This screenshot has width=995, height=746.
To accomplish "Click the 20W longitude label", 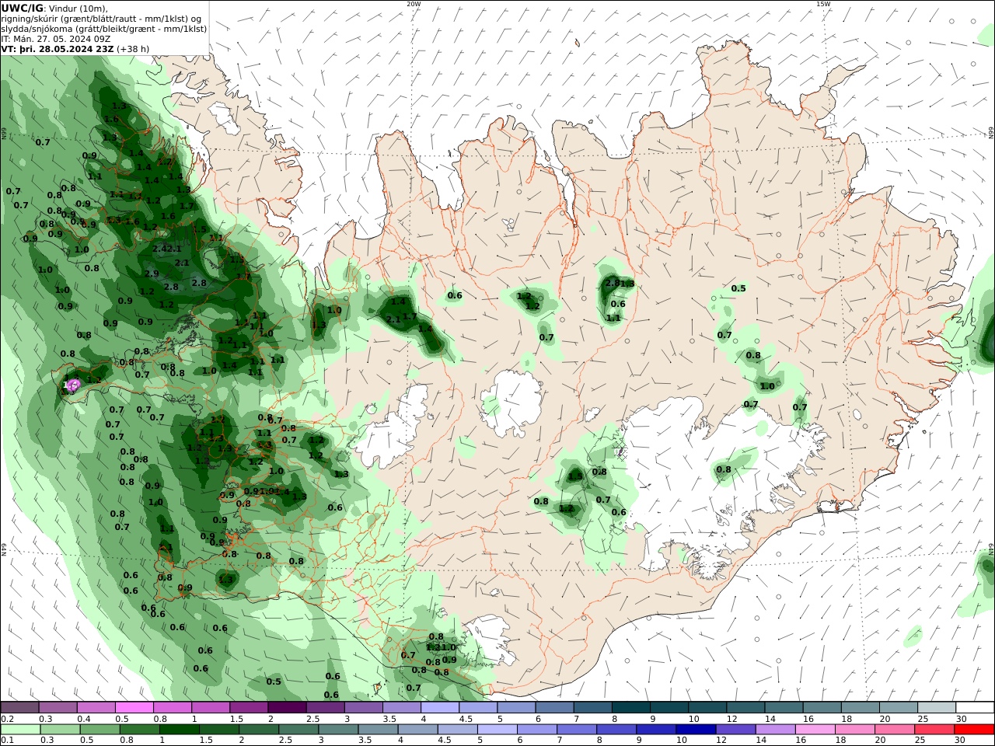I will [x=414, y=4].
